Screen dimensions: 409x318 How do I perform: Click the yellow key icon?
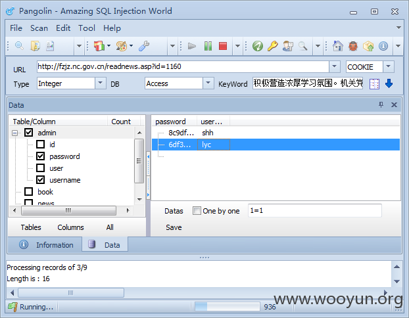[273, 46]
